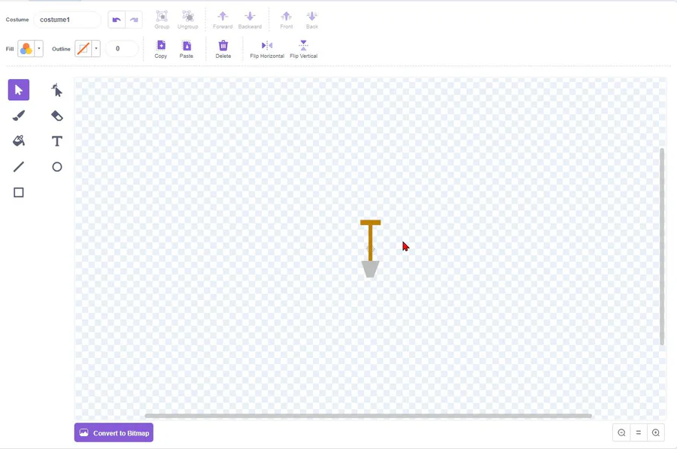Click the outline width field
This screenshot has height=449, width=677.
[x=121, y=49]
